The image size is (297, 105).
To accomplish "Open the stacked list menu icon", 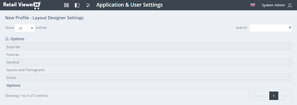I will tap(66, 5).
